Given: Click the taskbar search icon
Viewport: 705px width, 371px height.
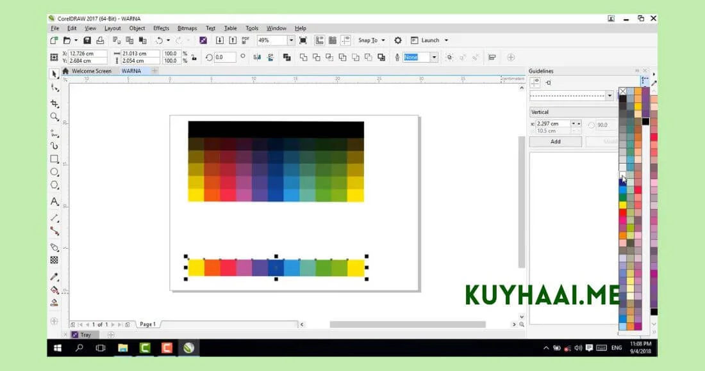Looking at the screenshot, I should (79, 348).
